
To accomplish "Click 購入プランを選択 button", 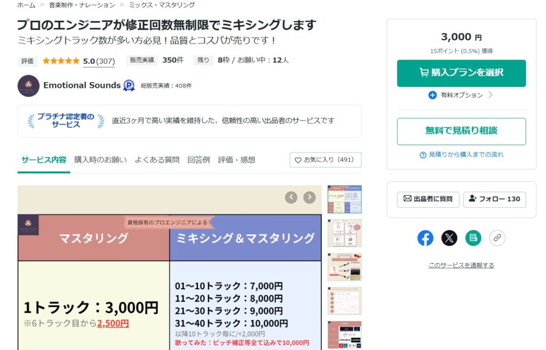I will (x=461, y=73).
